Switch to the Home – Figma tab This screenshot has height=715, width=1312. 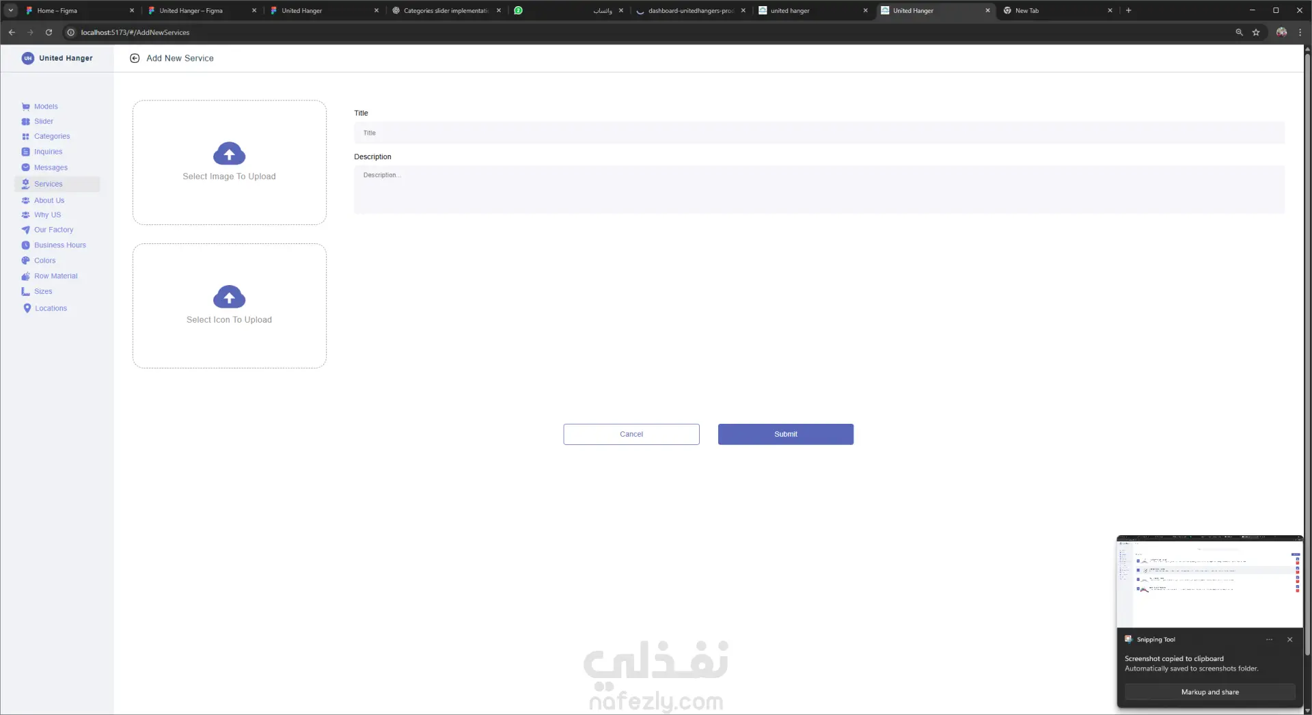coord(79,10)
